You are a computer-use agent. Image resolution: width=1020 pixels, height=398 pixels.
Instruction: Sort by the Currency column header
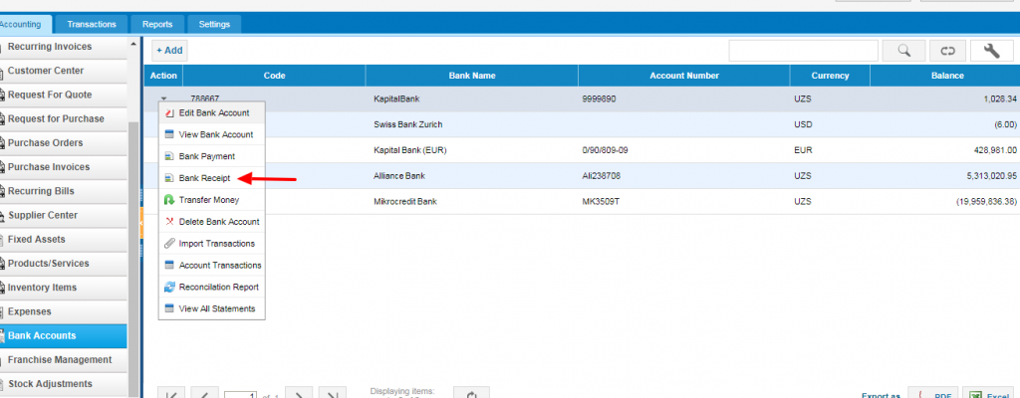pyautogui.click(x=830, y=76)
